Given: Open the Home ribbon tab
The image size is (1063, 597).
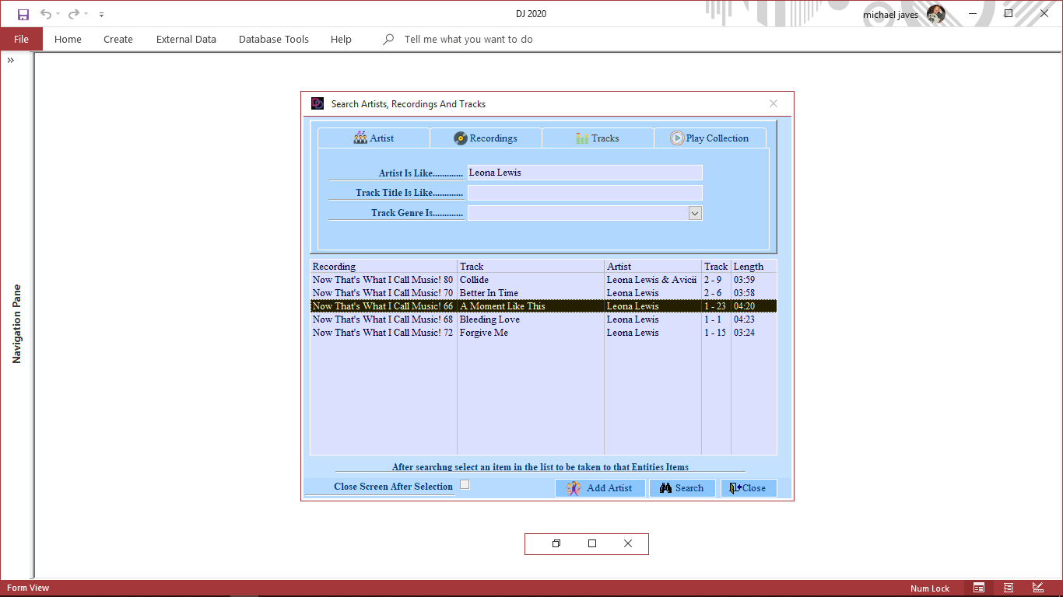Looking at the screenshot, I should (x=68, y=39).
